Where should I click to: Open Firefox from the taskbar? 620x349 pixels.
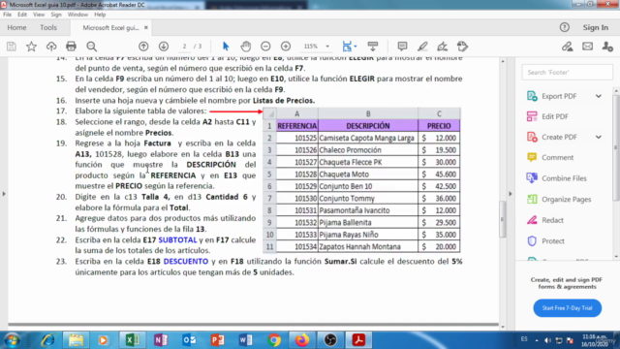[x=302, y=340]
